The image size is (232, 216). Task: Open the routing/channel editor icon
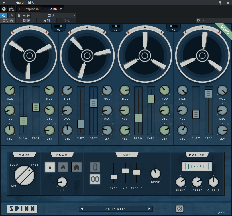point(11,9)
